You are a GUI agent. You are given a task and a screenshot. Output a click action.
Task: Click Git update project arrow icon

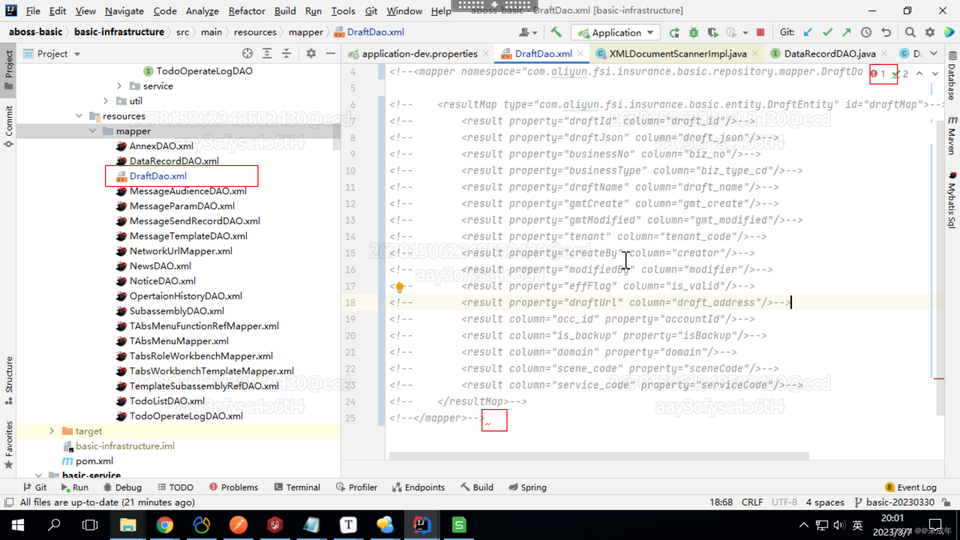808,32
